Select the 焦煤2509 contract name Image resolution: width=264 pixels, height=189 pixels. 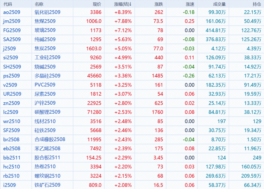click(45, 21)
